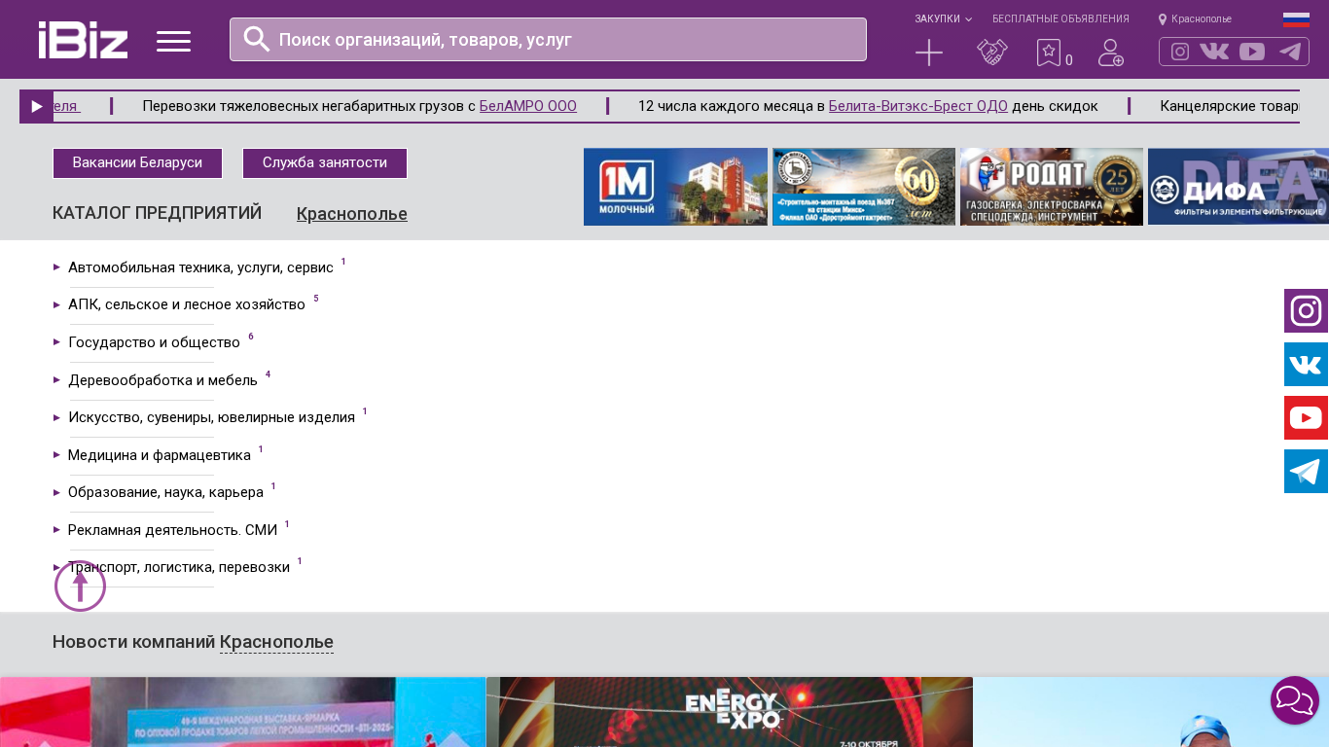This screenshot has width=1329, height=747.
Task: Open Образование, наука, карьера category
Action: (165, 492)
